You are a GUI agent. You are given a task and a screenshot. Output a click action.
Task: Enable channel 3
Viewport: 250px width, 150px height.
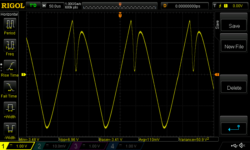89,146
